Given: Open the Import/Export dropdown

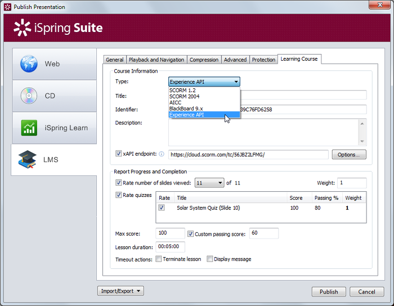Looking at the screenshot, I should pyautogui.click(x=121, y=291).
